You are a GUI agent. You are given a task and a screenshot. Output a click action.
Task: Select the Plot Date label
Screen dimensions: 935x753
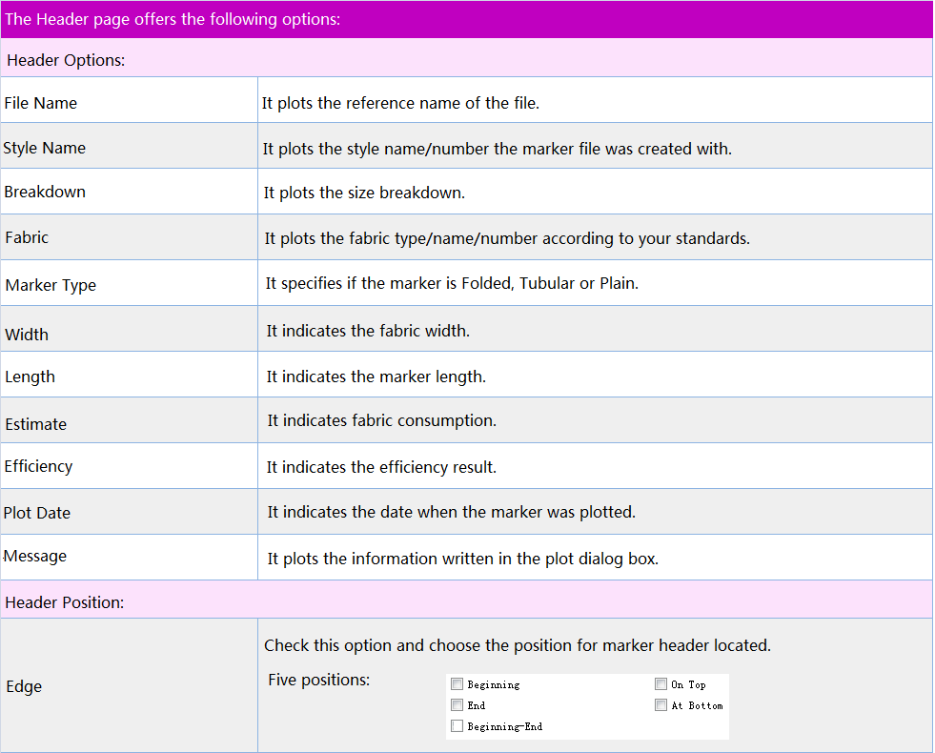pos(37,513)
